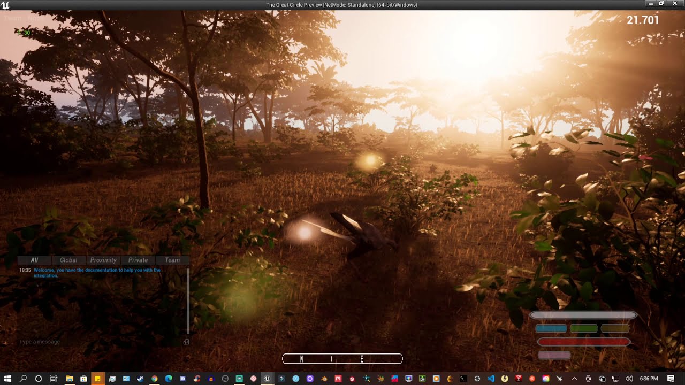Open the Global chat tab

(x=68, y=260)
